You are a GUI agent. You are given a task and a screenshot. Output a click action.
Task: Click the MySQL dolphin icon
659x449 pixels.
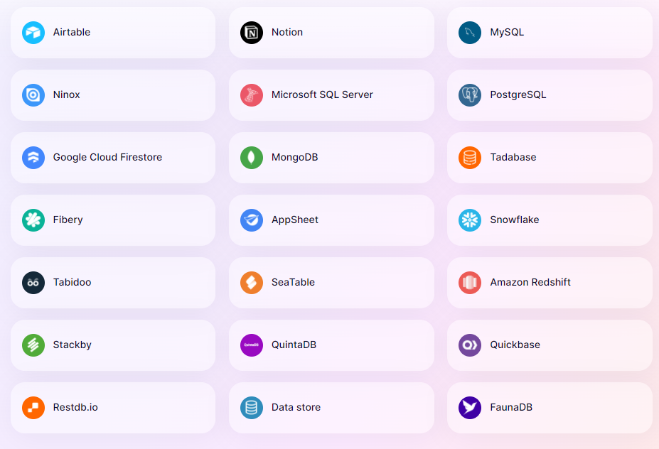point(470,33)
